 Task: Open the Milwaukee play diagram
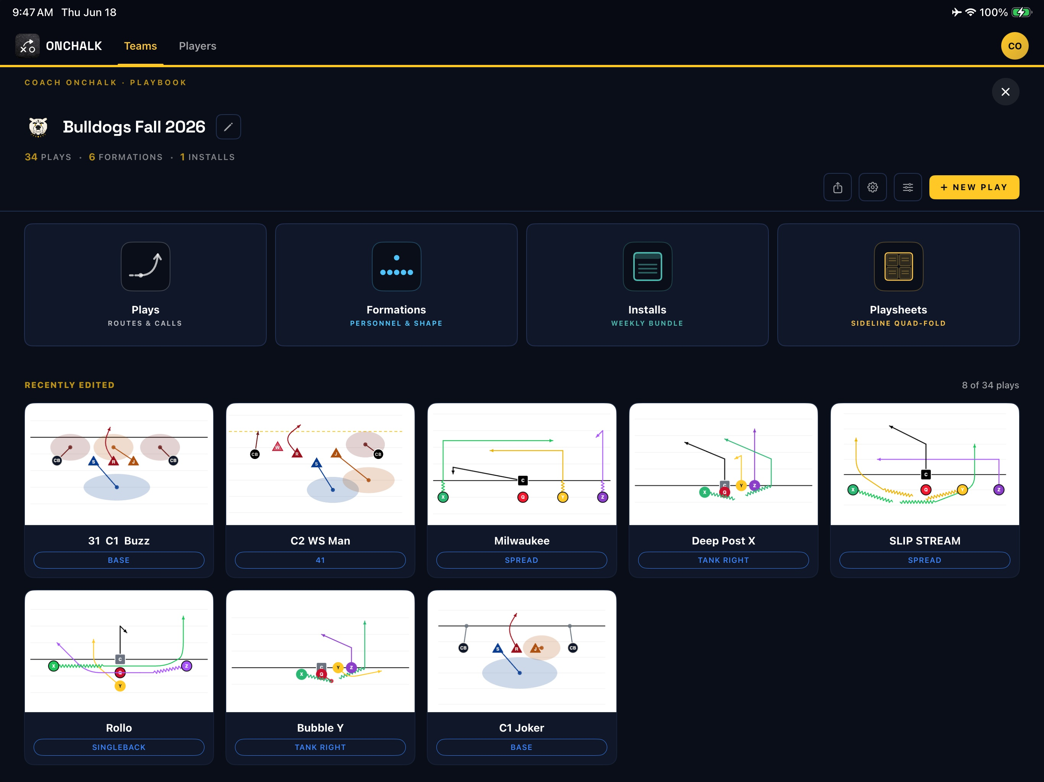(522, 464)
